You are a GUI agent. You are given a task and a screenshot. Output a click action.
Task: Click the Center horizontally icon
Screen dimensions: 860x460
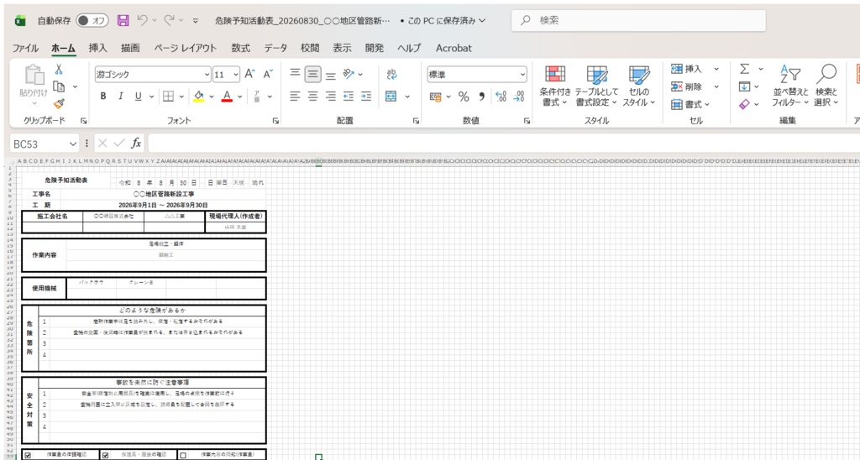[x=312, y=97]
